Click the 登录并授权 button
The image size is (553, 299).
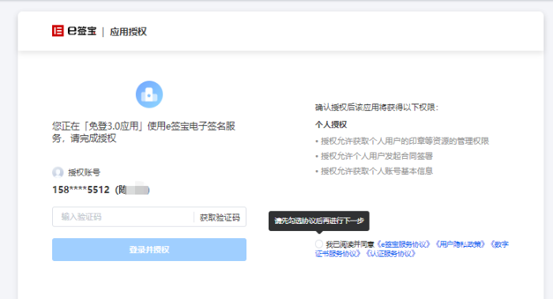[x=149, y=250]
